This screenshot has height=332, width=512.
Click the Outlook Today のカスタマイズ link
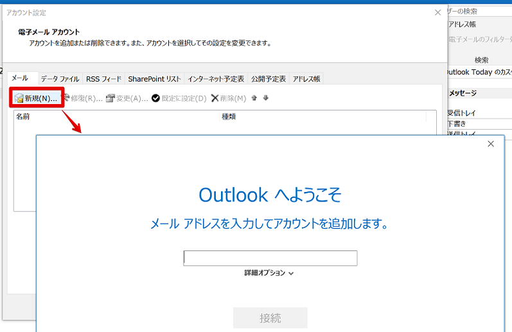pyautogui.click(x=479, y=72)
